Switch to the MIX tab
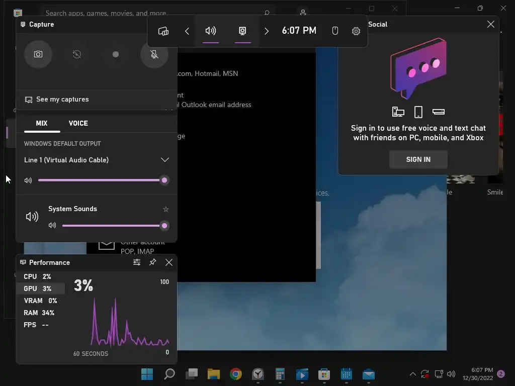Screen dimensions: 515x386 coord(42,124)
